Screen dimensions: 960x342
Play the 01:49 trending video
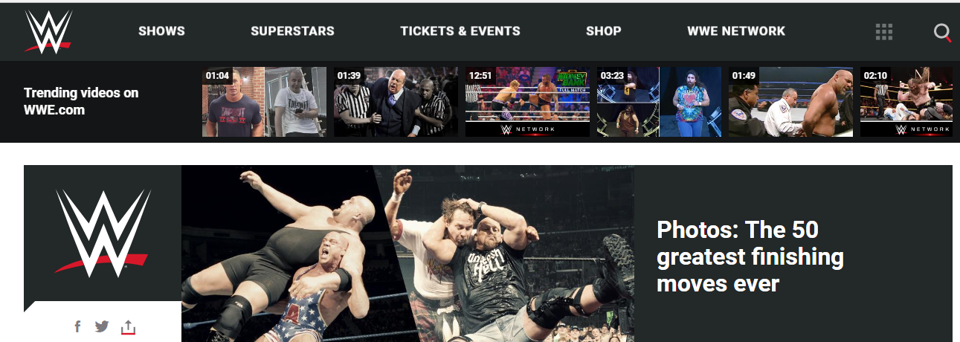(791, 102)
